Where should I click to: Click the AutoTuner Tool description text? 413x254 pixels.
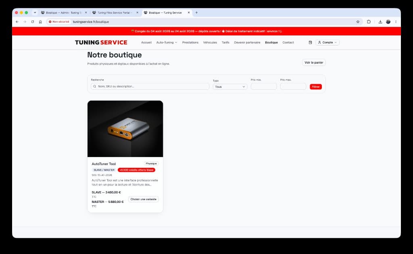coord(125,182)
